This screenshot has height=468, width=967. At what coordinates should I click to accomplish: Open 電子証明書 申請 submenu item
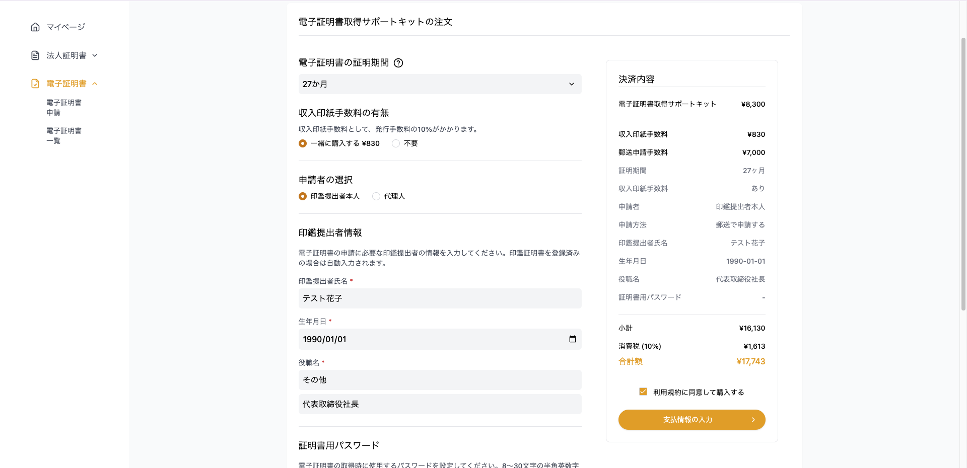[x=64, y=108]
